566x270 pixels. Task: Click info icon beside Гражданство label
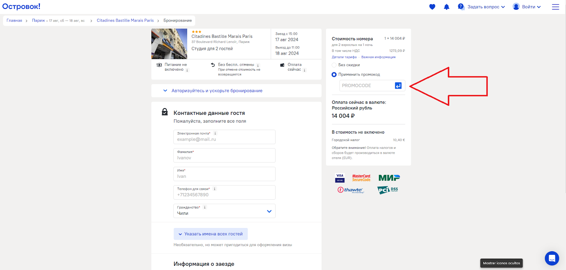coord(204,207)
